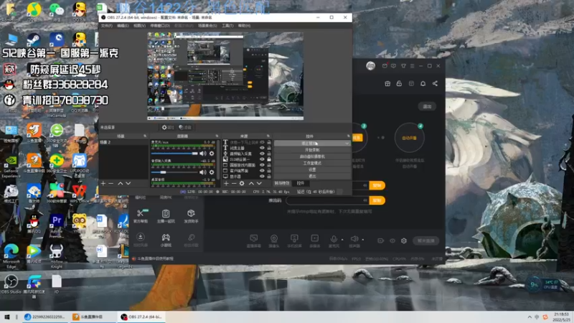This screenshot has height=323, width=574.
Task: Open settings gear for 麦克风/Aux mixer track
Action: 212,154
